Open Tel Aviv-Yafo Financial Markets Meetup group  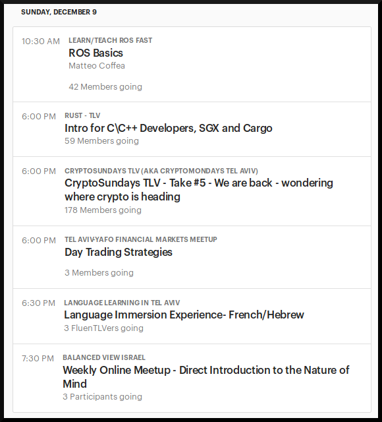coord(141,239)
